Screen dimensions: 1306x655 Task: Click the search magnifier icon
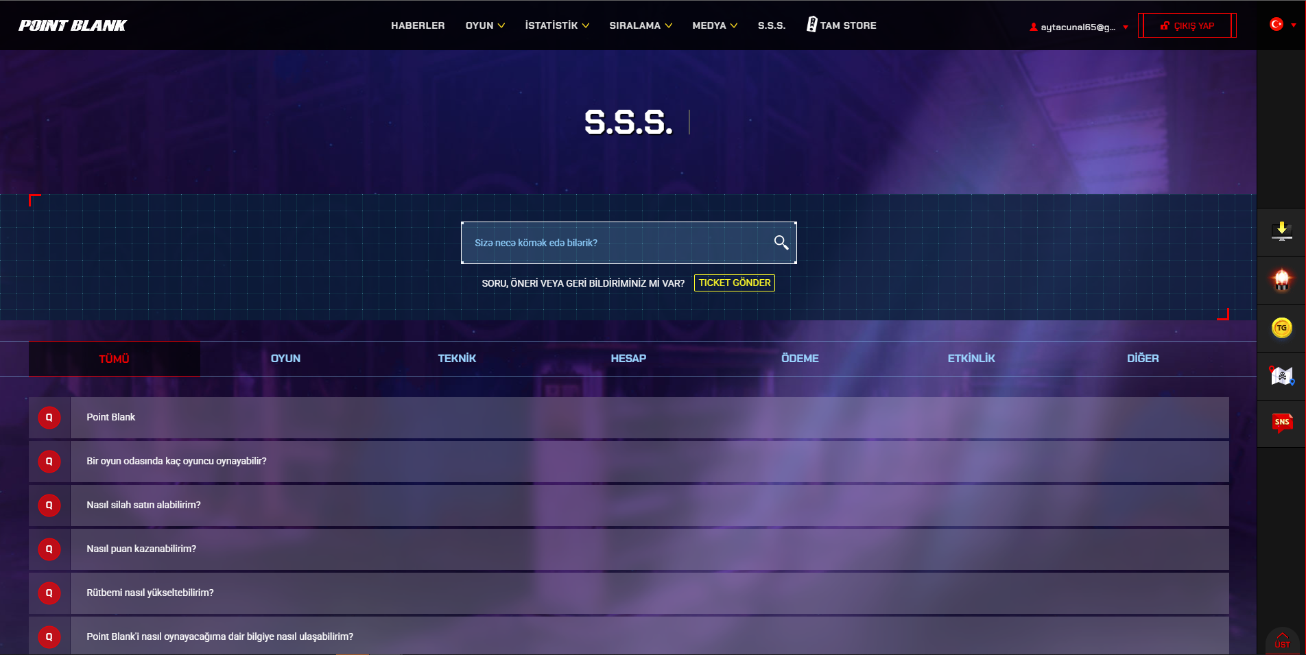tap(781, 242)
